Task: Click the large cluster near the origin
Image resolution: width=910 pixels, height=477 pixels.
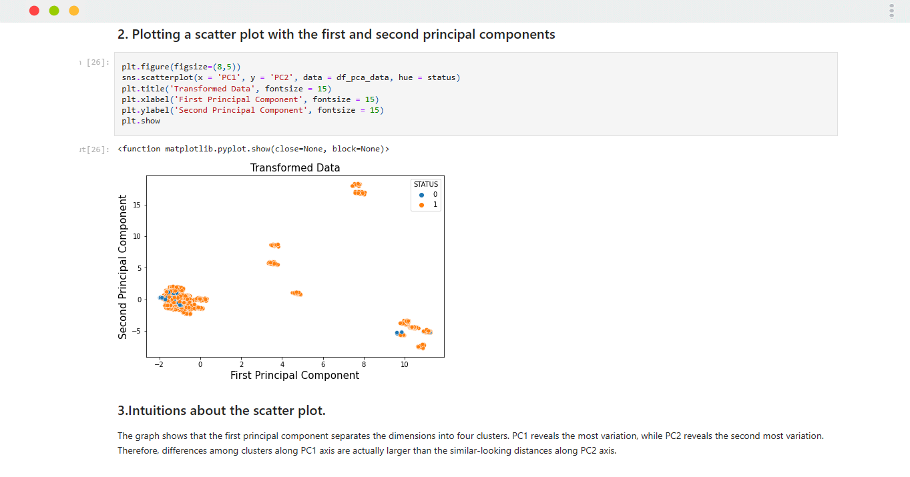Action: (180, 300)
